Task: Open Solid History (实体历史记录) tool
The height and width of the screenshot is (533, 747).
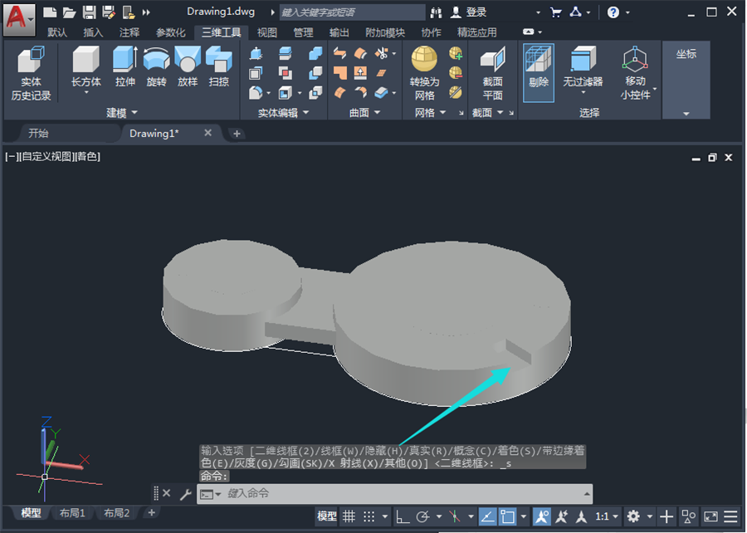Action: click(31, 73)
